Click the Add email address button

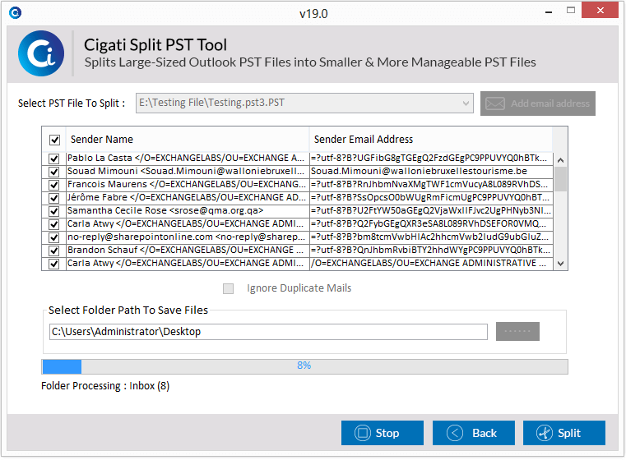(538, 103)
